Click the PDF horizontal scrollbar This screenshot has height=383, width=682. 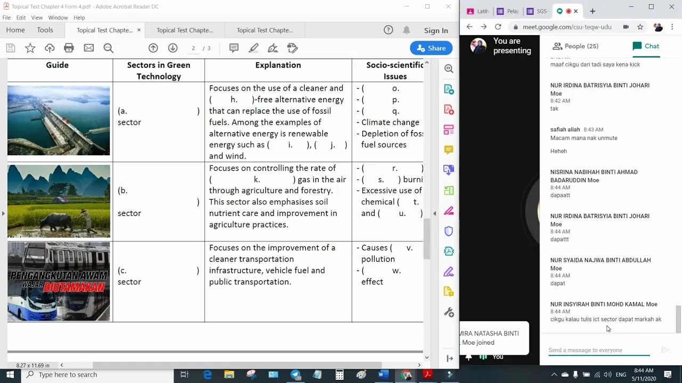[237, 365]
